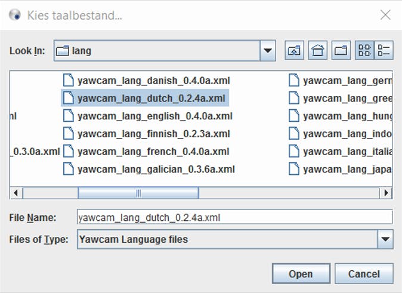Viewport: 402px width, 293px height.
Task: Switch to Details view
Action: pos(384,51)
